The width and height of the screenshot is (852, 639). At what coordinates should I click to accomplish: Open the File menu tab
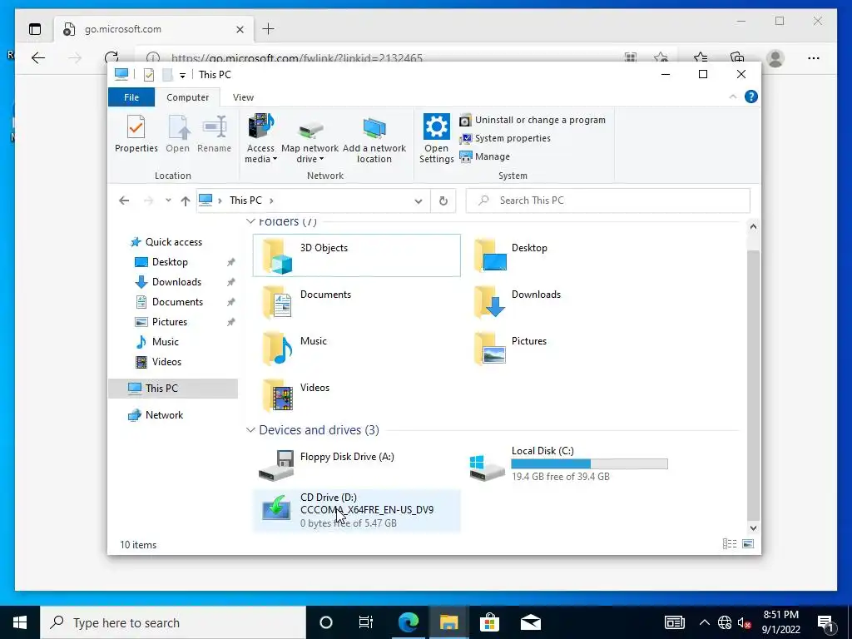[131, 97]
